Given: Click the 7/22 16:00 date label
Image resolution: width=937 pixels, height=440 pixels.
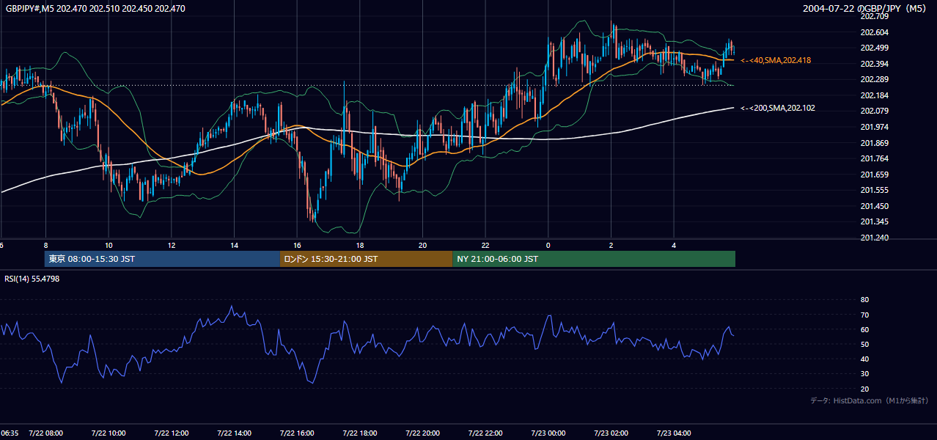Looking at the screenshot, I should point(297,433).
